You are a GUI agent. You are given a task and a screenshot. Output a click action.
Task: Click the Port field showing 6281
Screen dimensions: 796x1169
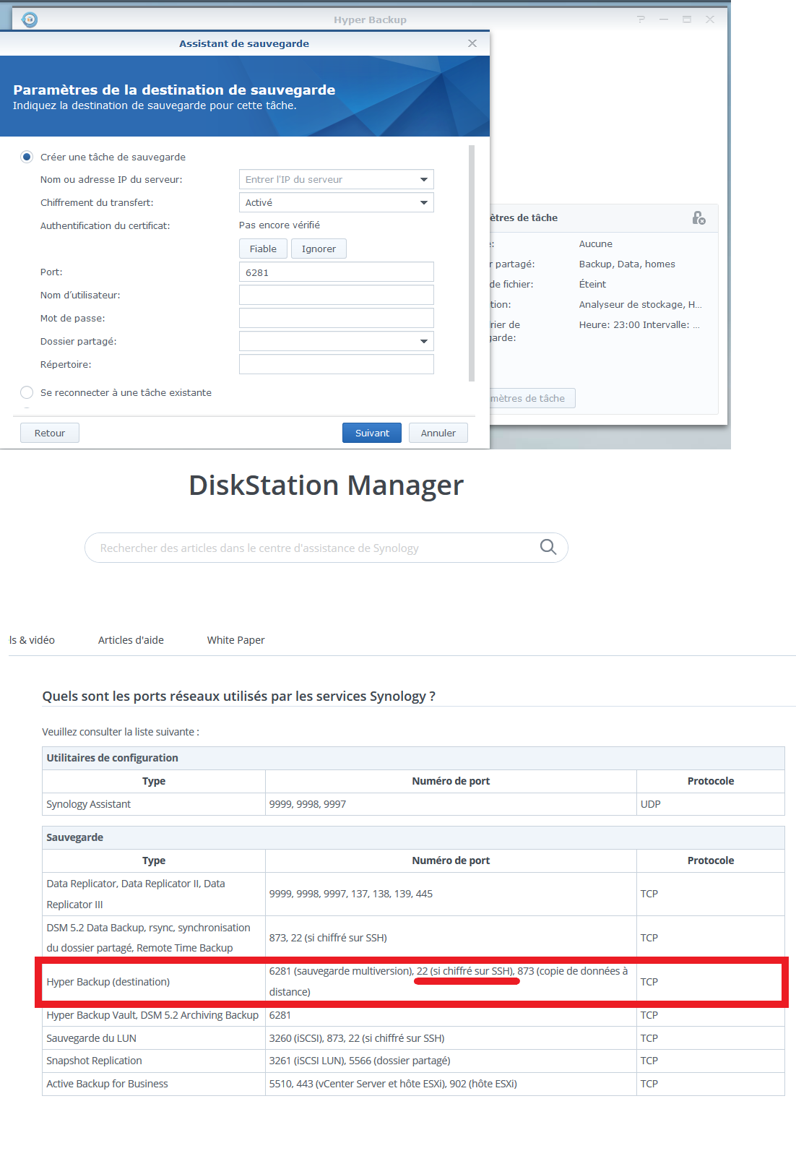pyautogui.click(x=337, y=272)
